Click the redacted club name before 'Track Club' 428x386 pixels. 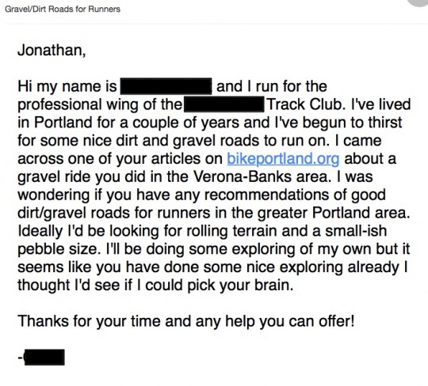click(224, 105)
